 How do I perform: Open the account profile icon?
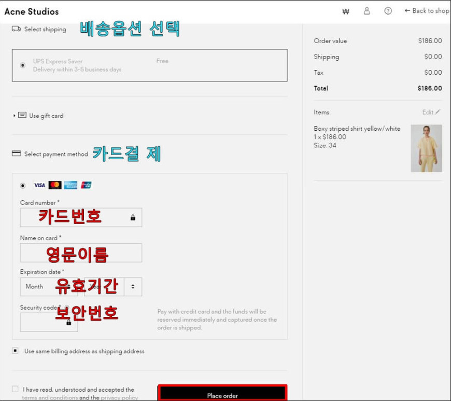click(x=367, y=11)
